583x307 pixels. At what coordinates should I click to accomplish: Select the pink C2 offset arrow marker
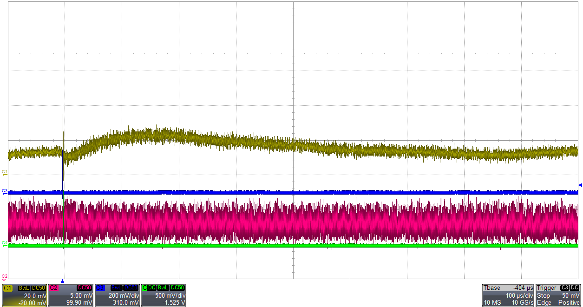point(4,278)
